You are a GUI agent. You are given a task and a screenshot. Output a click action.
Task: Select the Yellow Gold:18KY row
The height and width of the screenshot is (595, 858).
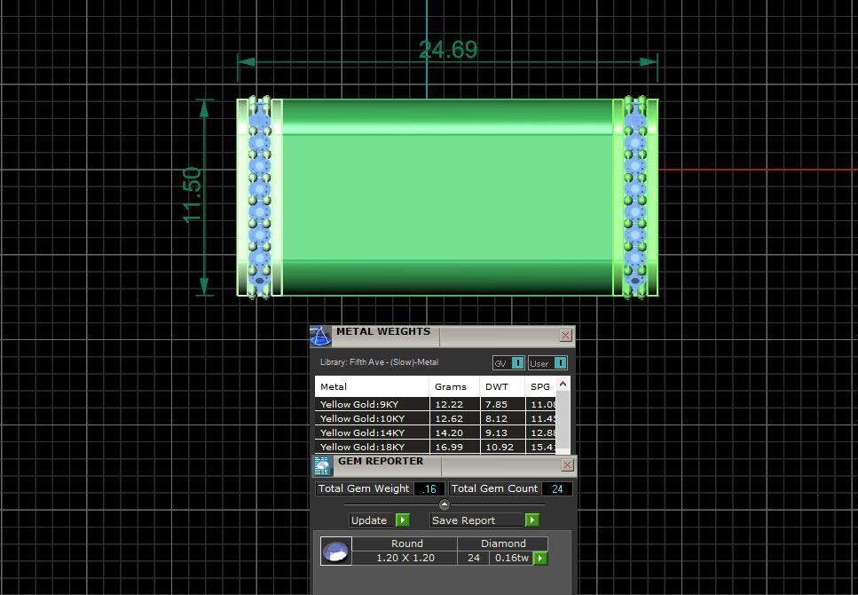coord(436,447)
